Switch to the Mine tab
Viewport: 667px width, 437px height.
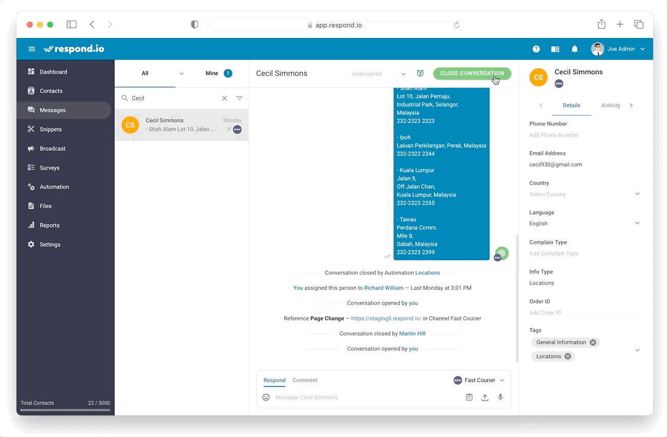pos(219,73)
